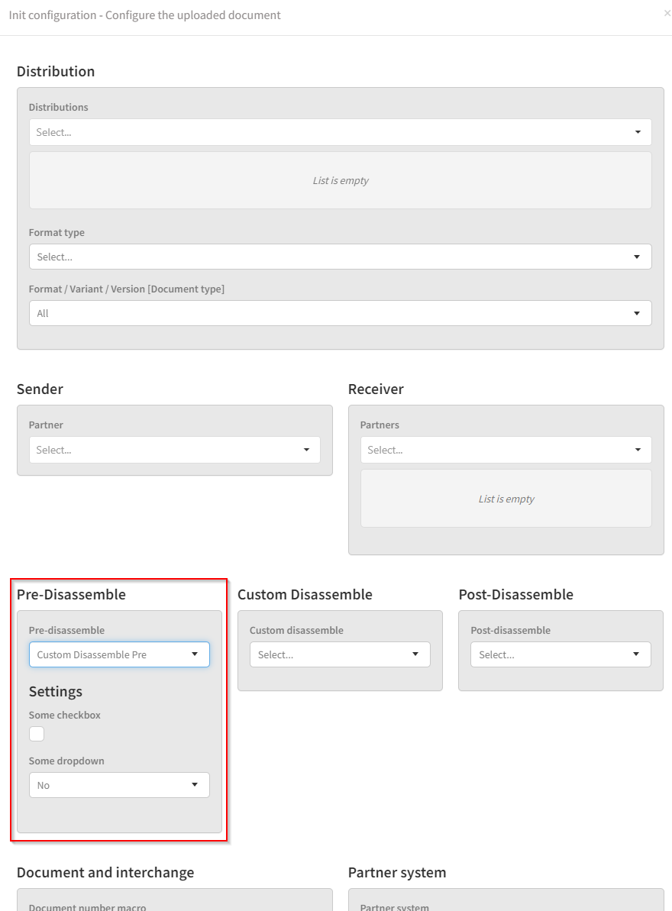
Task: Toggle the Some checkbox option
Action: pos(37,734)
